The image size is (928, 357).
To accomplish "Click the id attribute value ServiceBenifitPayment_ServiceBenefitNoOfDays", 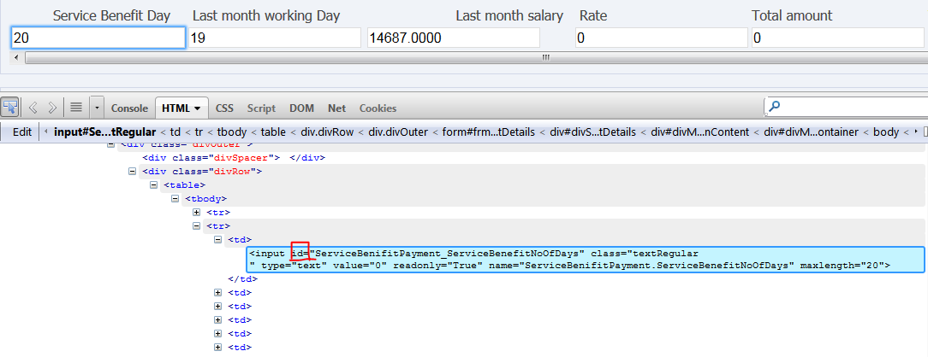I will (447, 253).
